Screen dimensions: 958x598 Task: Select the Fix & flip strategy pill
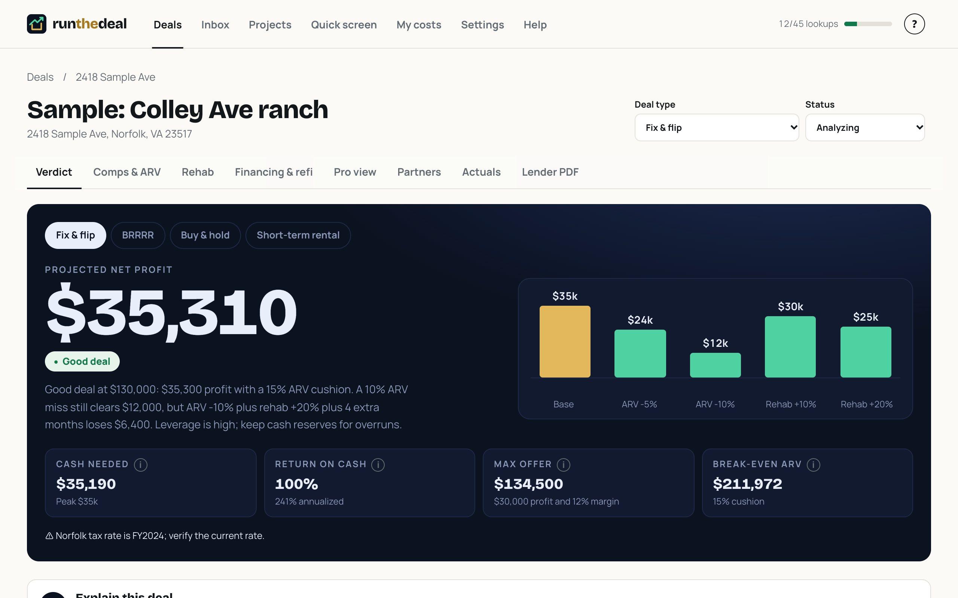[75, 235]
